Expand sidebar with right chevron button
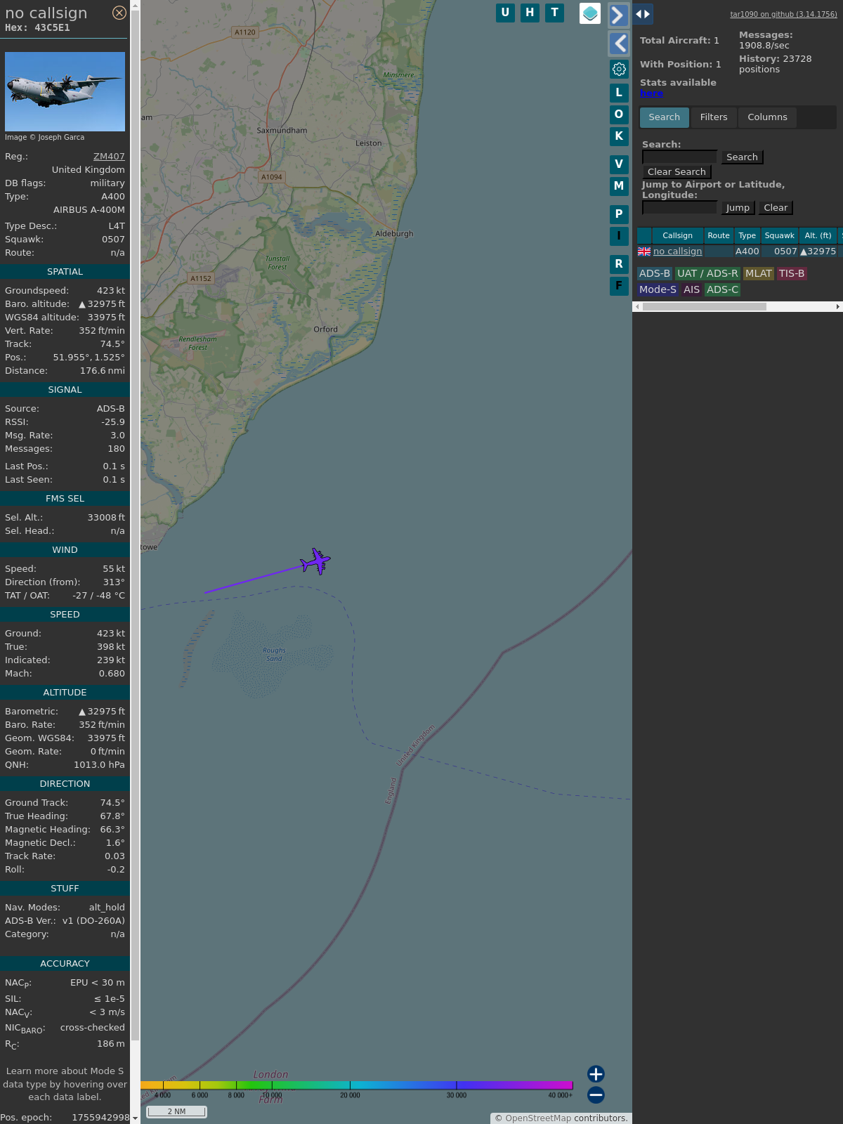The image size is (843, 1124). [618, 15]
